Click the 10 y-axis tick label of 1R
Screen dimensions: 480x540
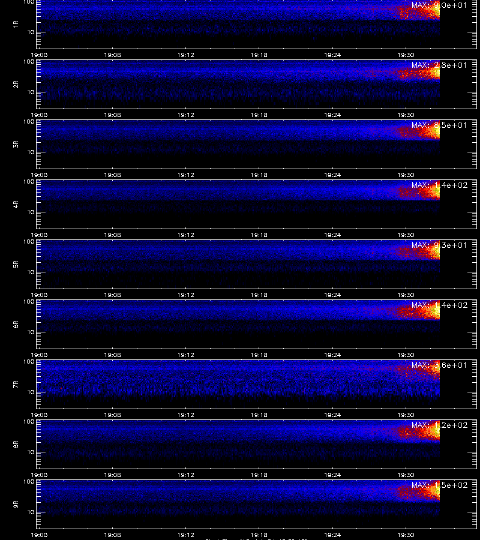(x=31, y=32)
